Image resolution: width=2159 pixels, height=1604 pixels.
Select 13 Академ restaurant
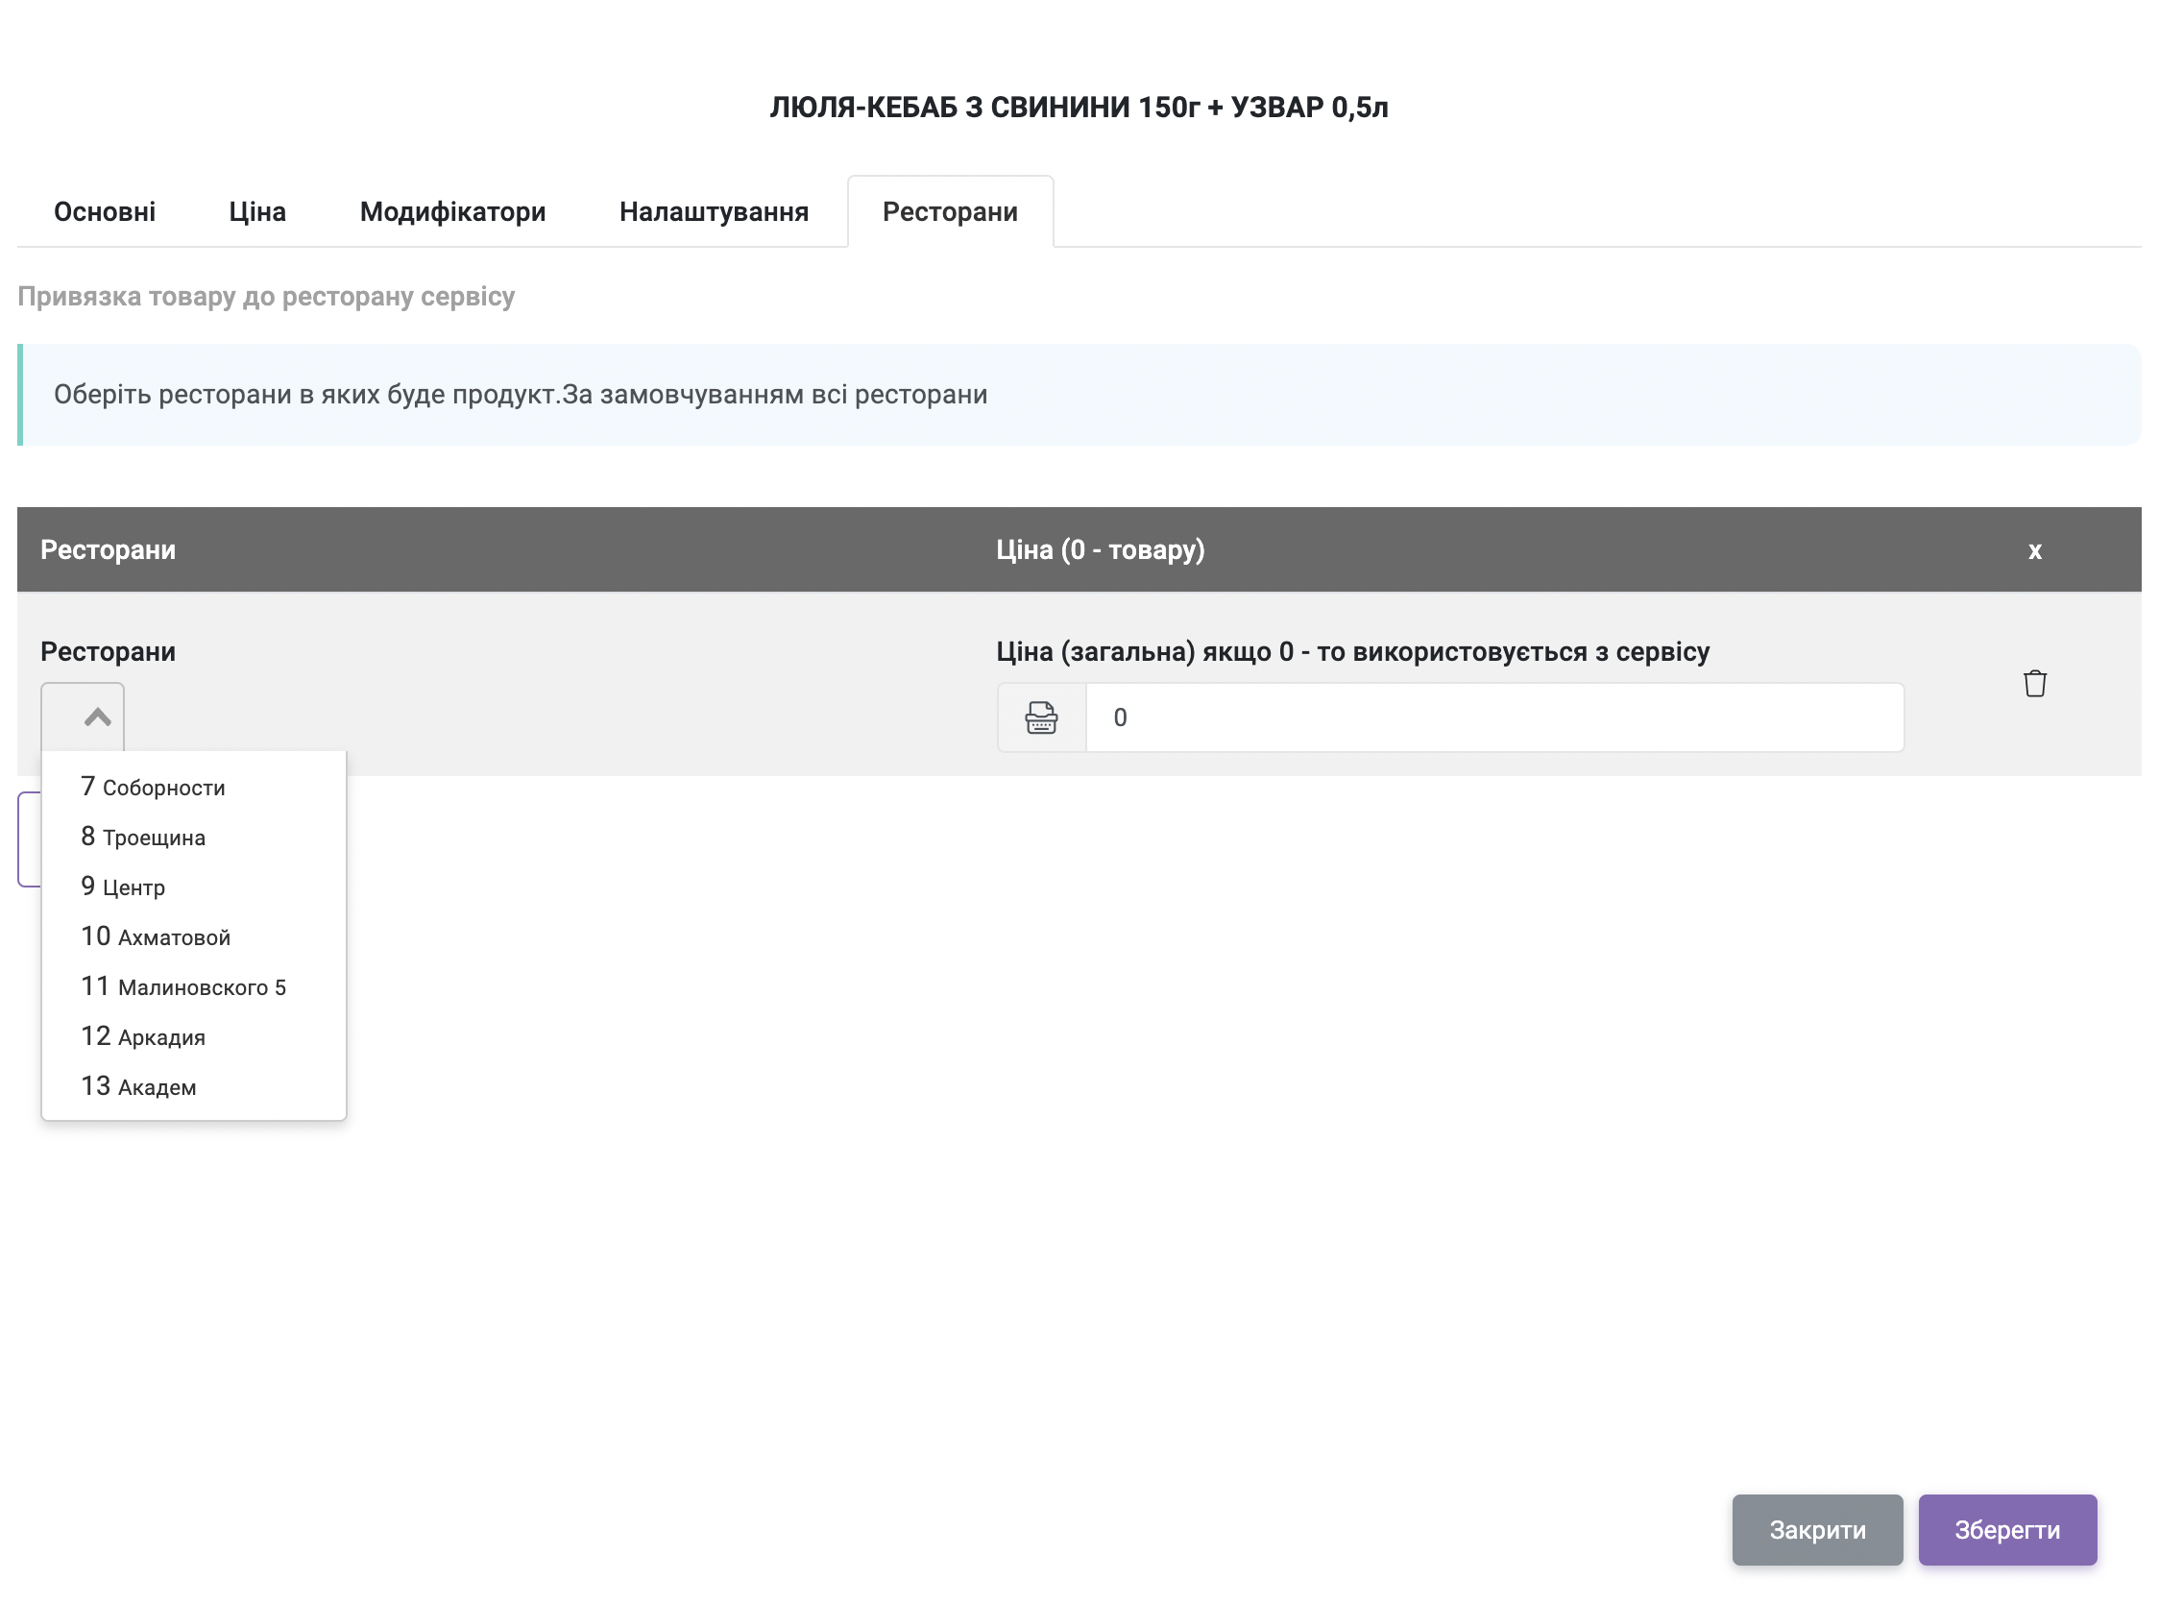139,1086
